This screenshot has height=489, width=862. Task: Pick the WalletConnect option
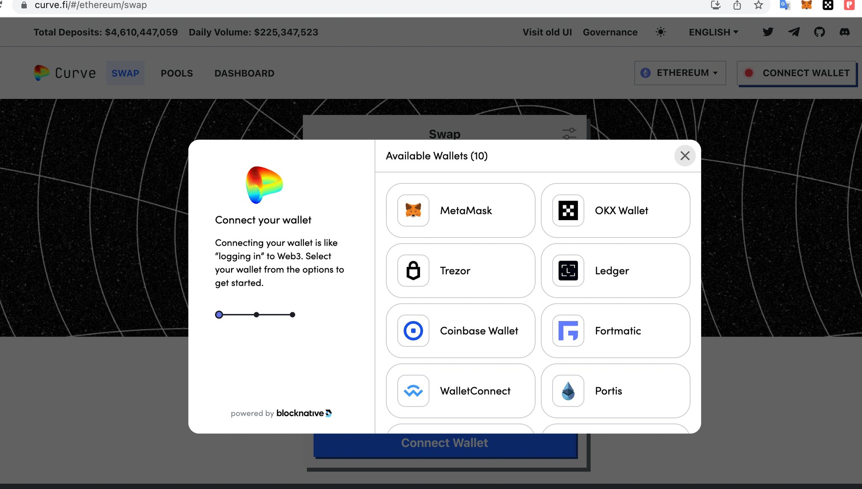(460, 391)
